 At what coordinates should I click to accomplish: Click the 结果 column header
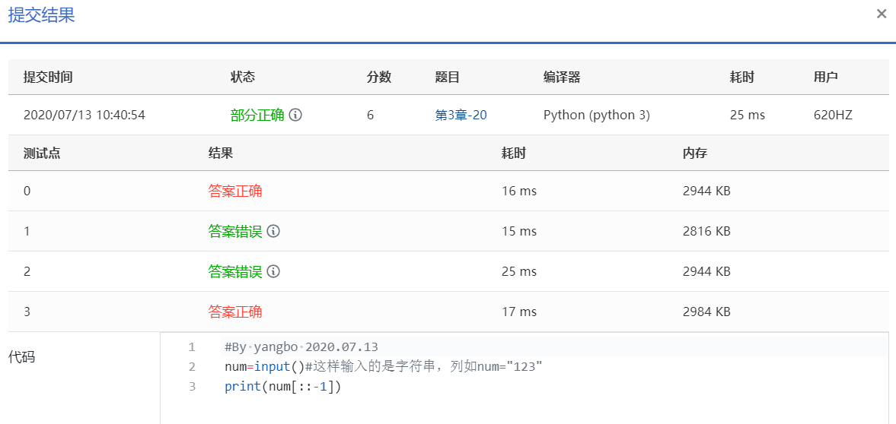pos(221,153)
